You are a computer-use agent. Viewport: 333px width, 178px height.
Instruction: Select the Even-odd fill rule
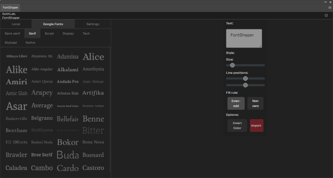[236, 103]
